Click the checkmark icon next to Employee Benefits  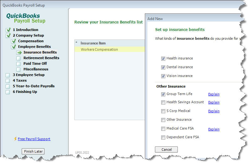click(x=13, y=47)
